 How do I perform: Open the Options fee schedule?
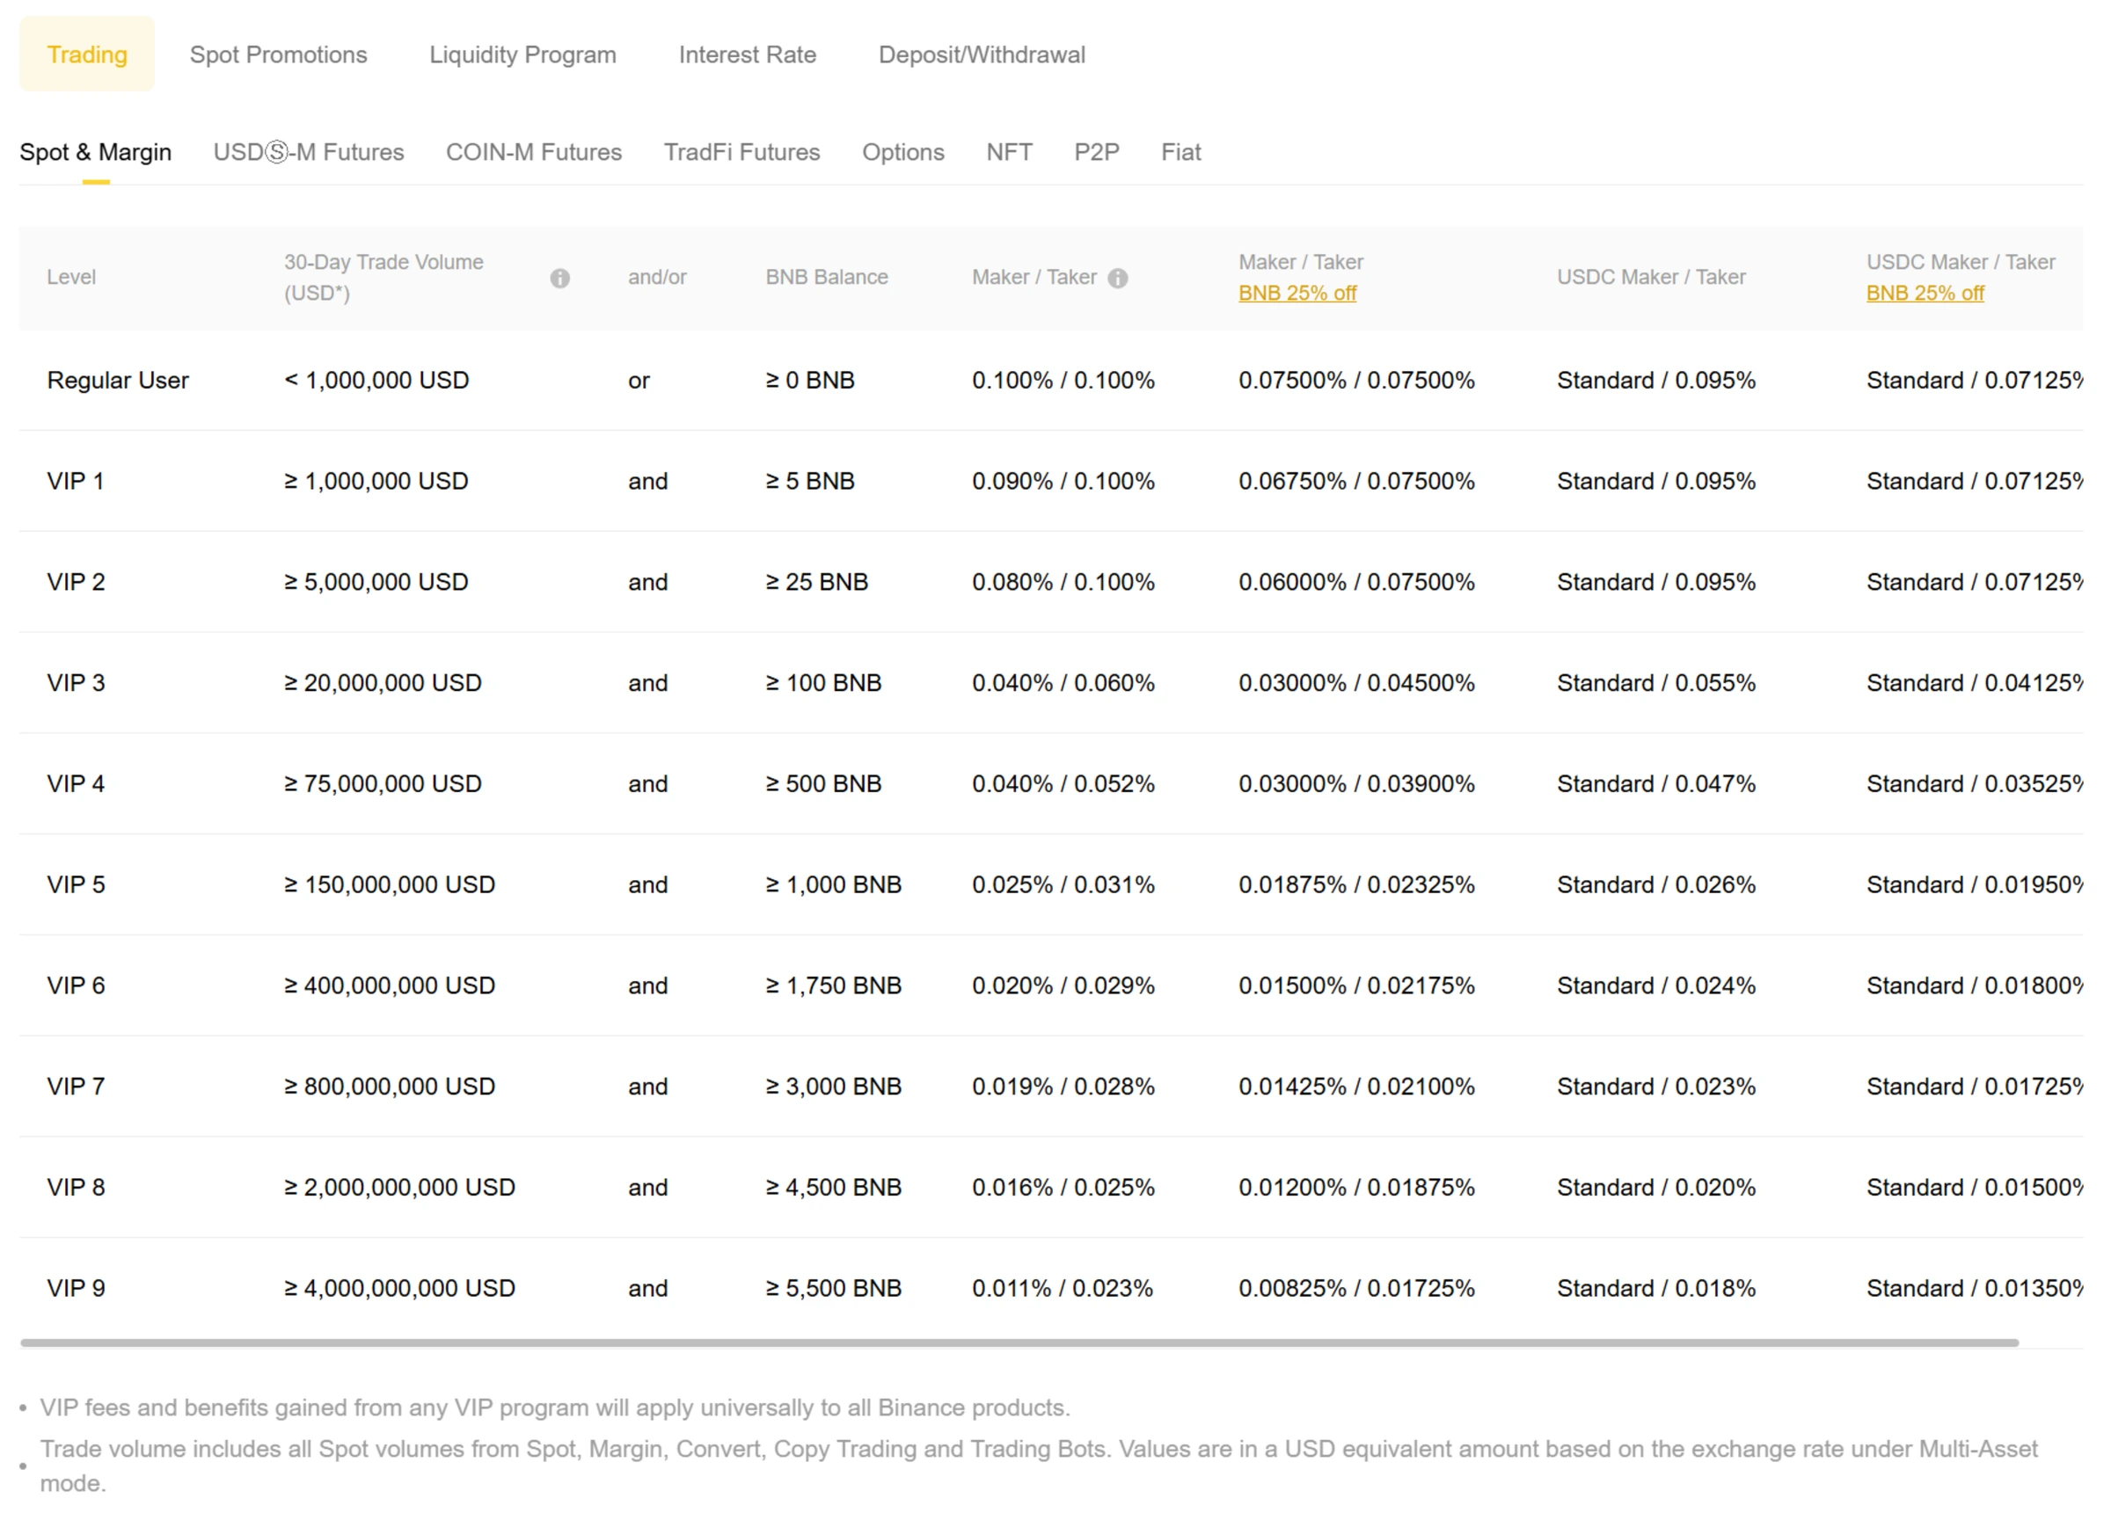pos(902,152)
